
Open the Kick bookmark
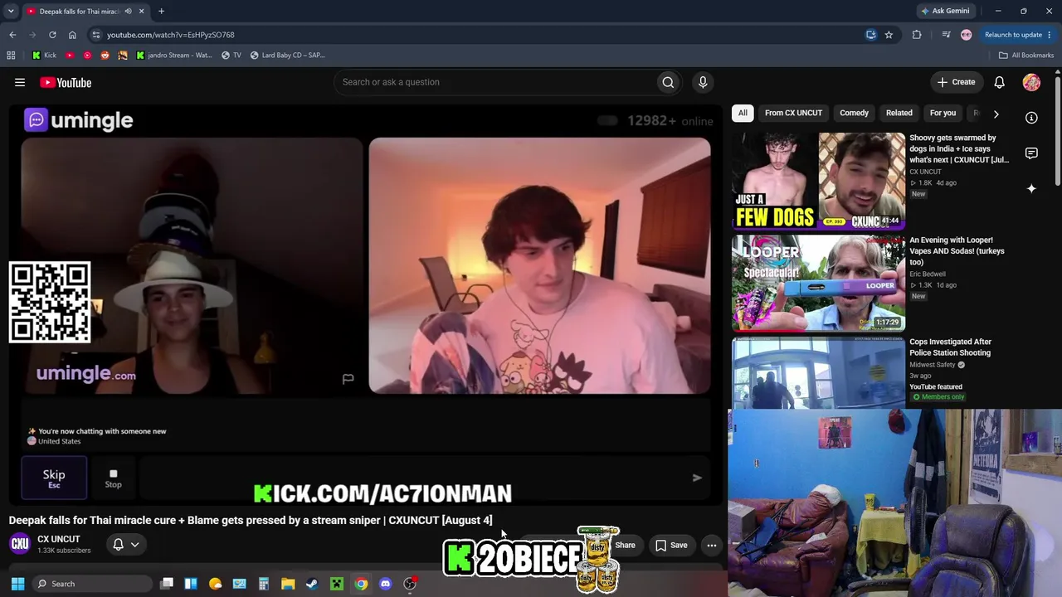coord(44,56)
